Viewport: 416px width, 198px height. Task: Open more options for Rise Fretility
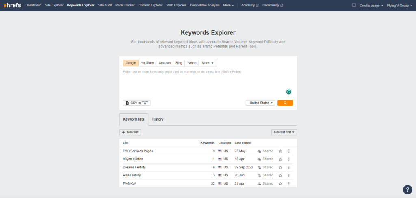tap(289, 175)
